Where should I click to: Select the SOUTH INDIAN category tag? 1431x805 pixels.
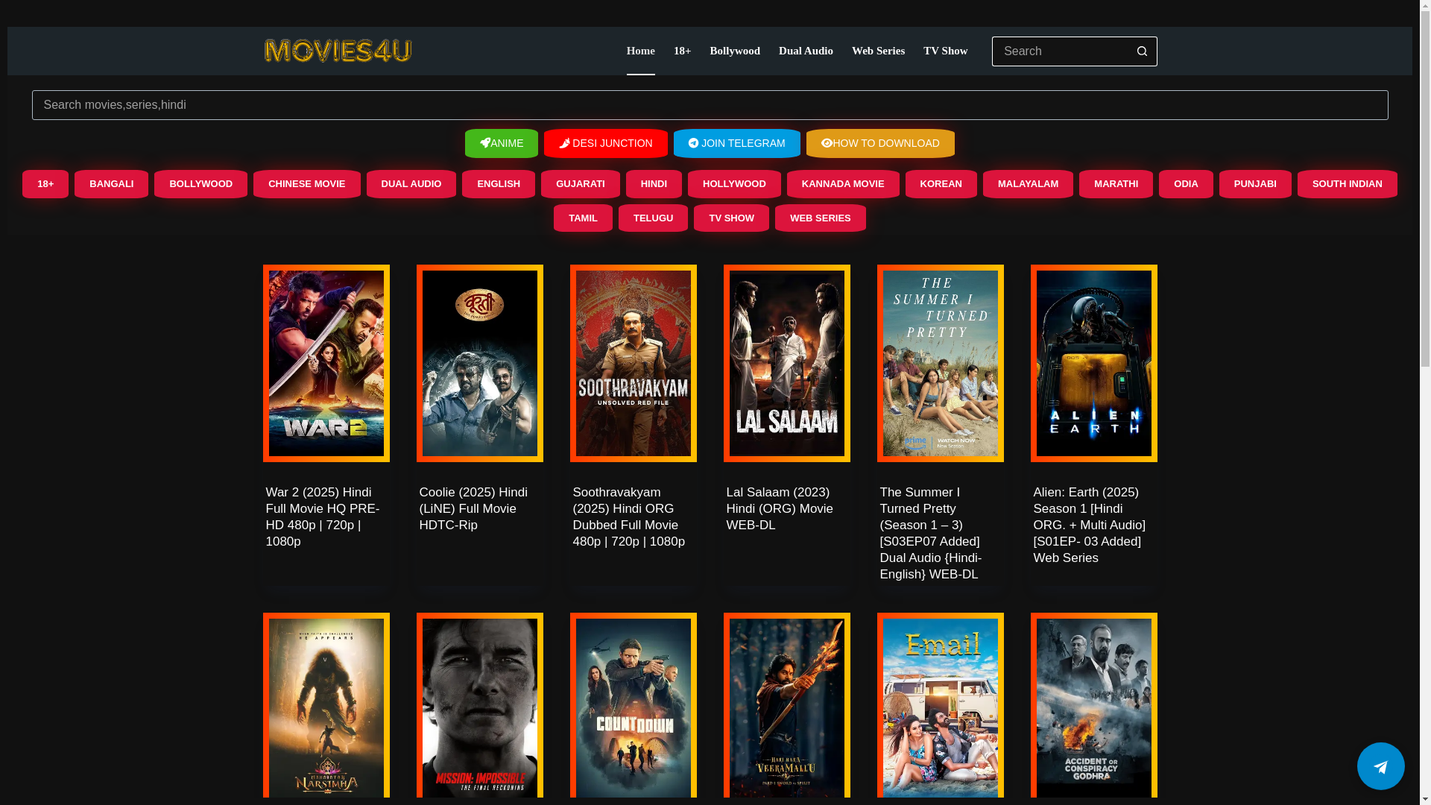pos(1347,184)
